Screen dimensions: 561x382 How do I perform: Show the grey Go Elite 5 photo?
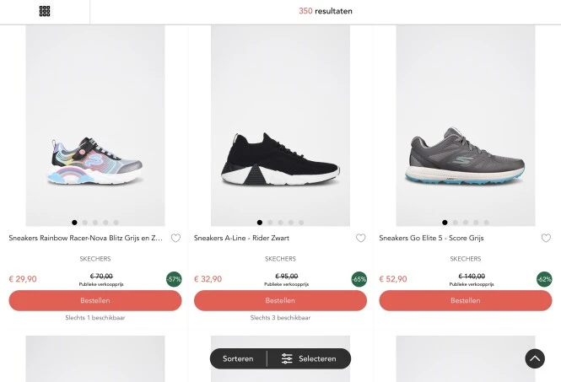(465, 126)
